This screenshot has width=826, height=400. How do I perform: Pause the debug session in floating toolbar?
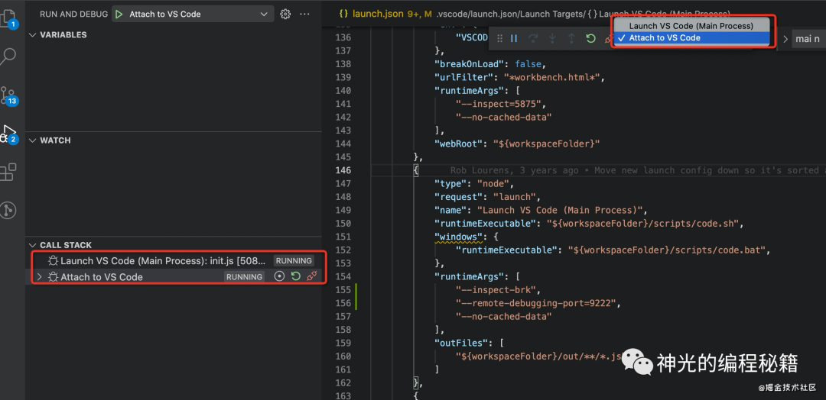tap(514, 38)
